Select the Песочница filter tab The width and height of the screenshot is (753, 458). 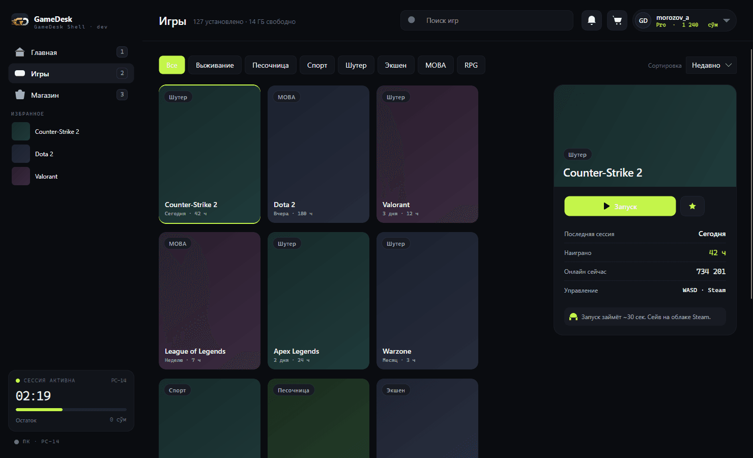click(270, 65)
